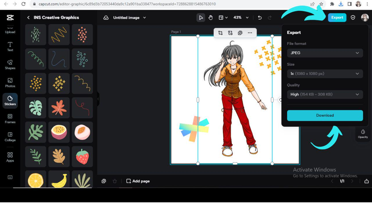Screen dimensions: 372x209
Task: Add the passion fruit sticker
Action: tap(59, 132)
